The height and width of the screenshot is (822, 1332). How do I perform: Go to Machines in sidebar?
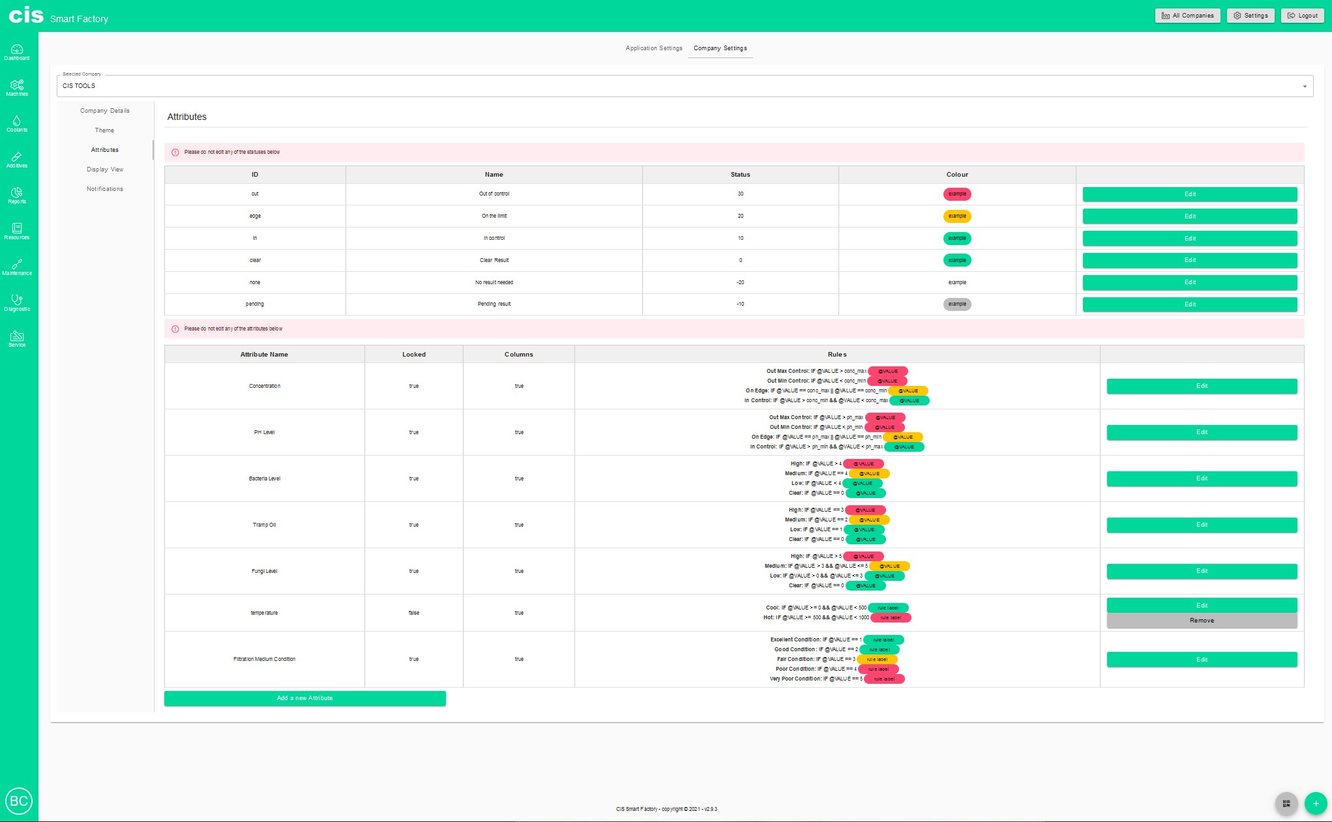pos(17,88)
